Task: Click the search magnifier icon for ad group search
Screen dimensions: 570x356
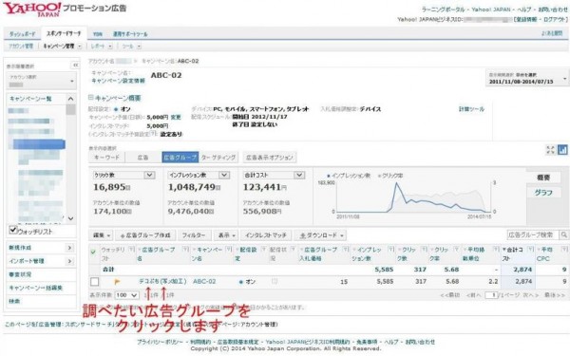Action: point(563,235)
